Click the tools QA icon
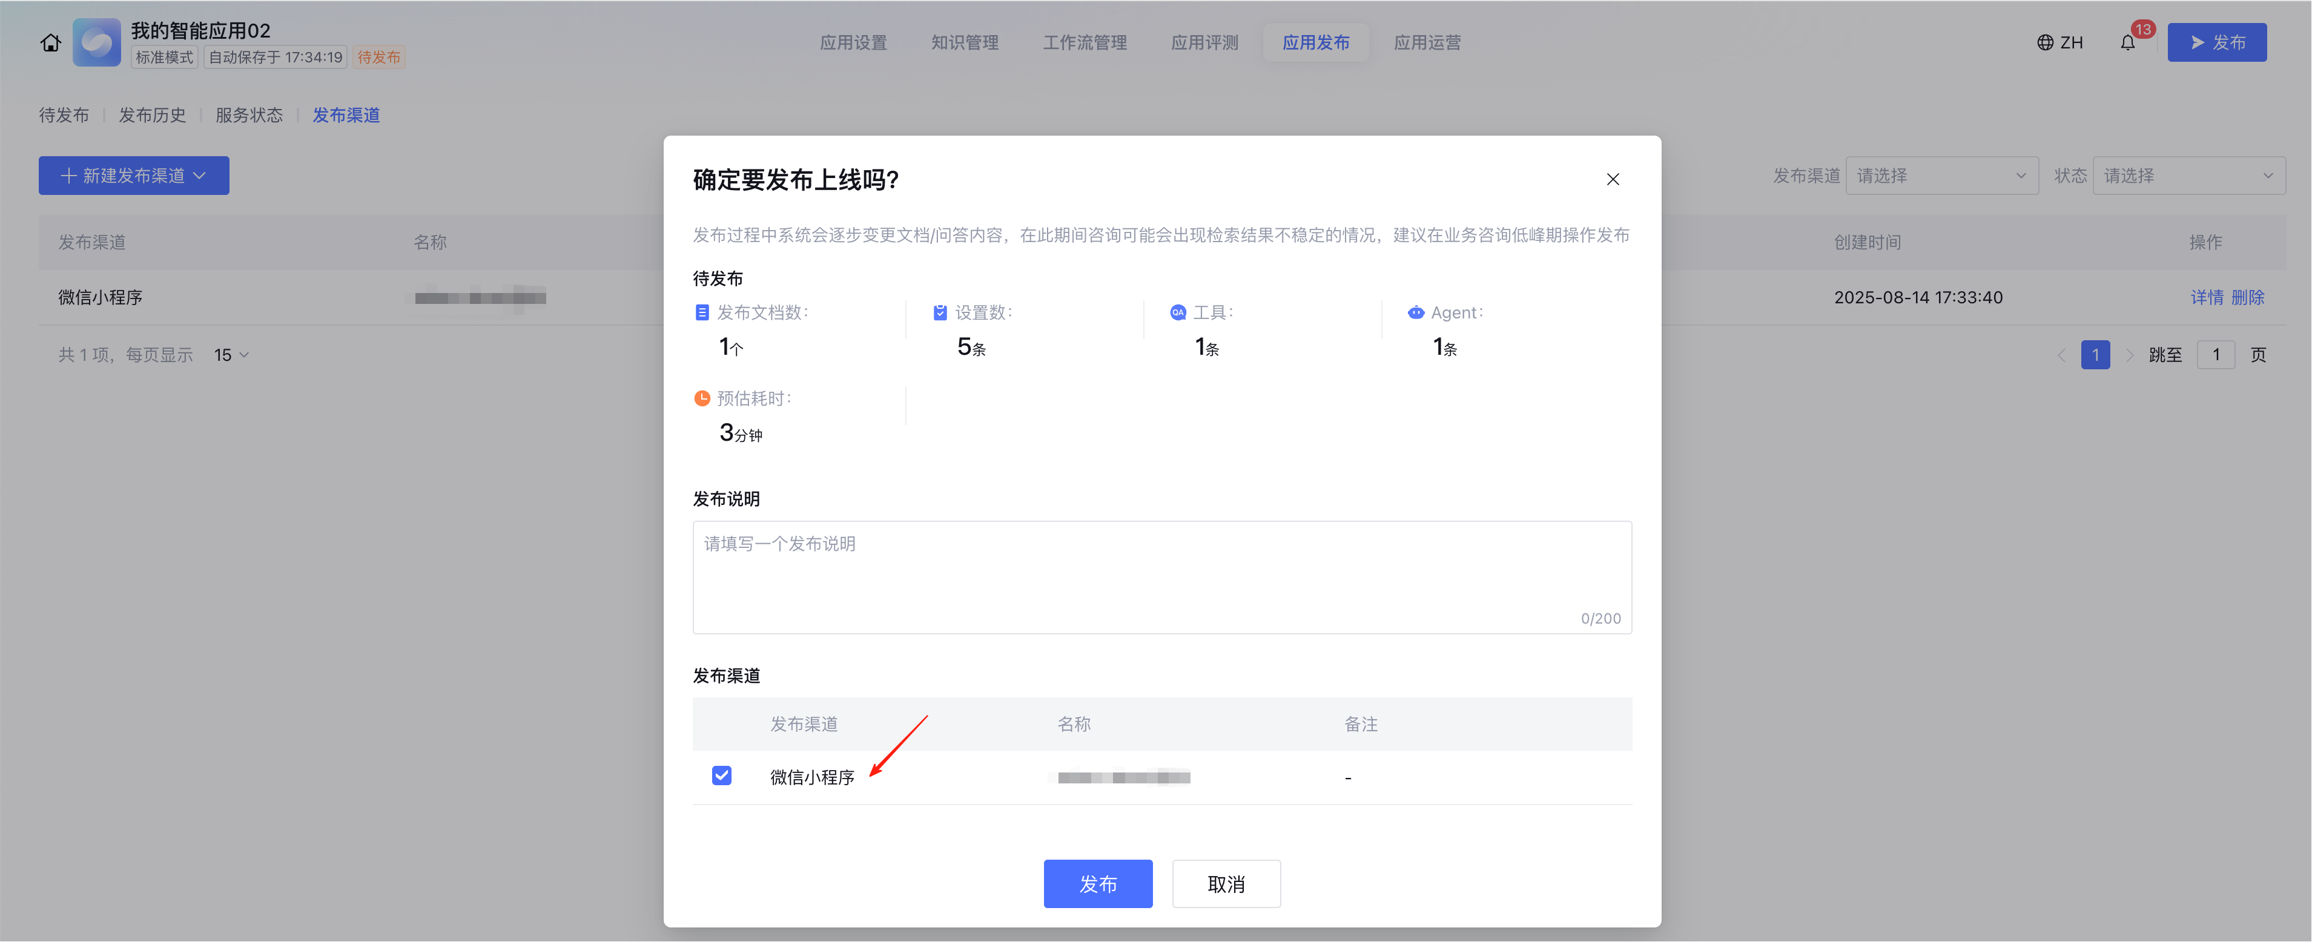 [x=1178, y=312]
